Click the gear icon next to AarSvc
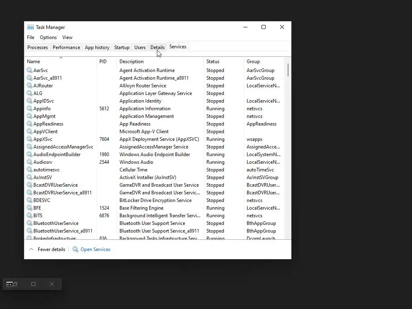 coord(29,70)
